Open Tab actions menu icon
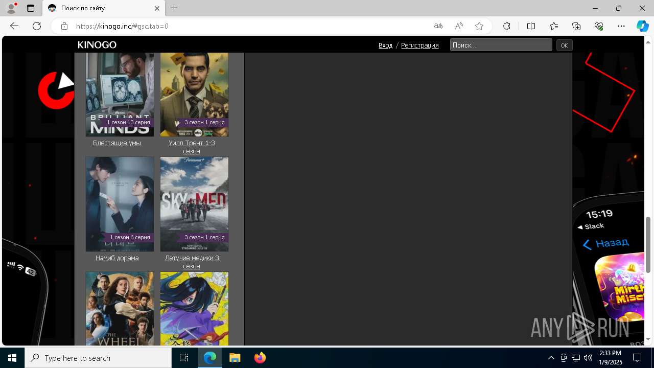 31,8
